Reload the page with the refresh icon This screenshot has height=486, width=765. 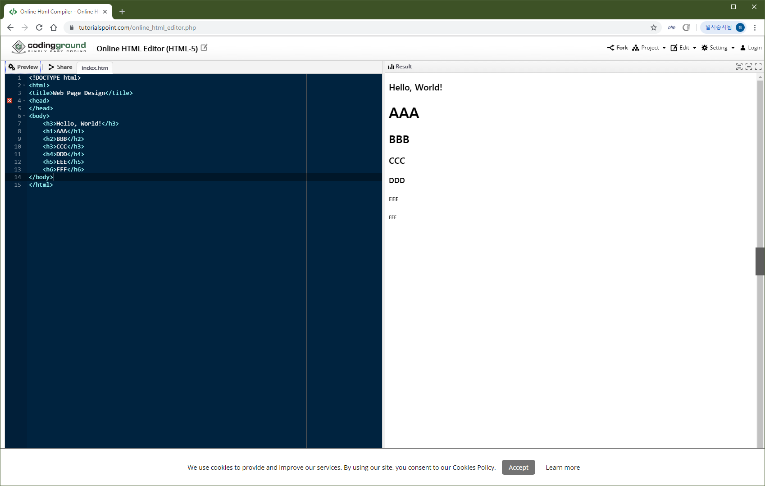pyautogui.click(x=39, y=27)
